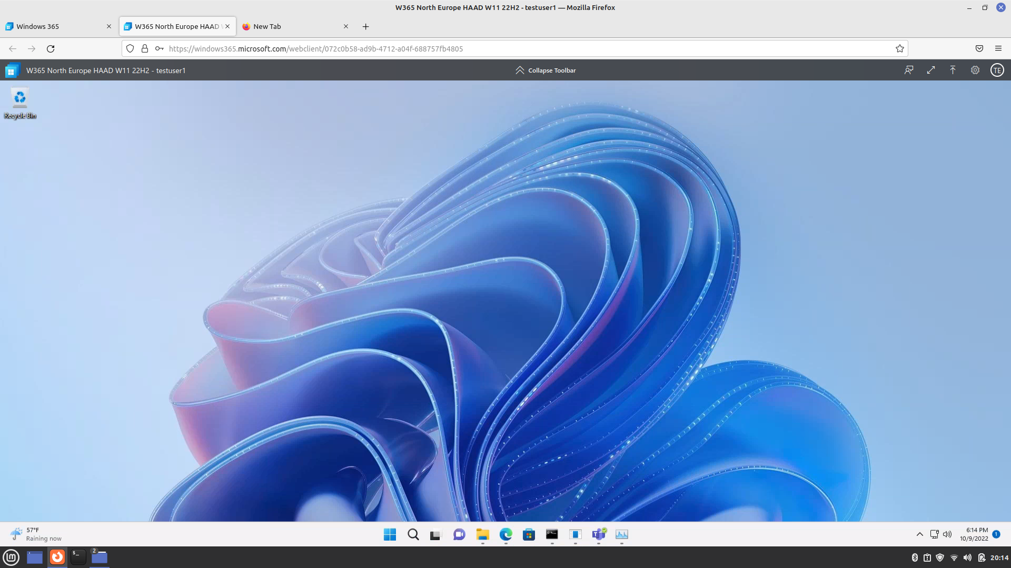Viewport: 1011px width, 568px height.
Task: Open the Files launcher on the Mint panel
Action: [x=35, y=557]
